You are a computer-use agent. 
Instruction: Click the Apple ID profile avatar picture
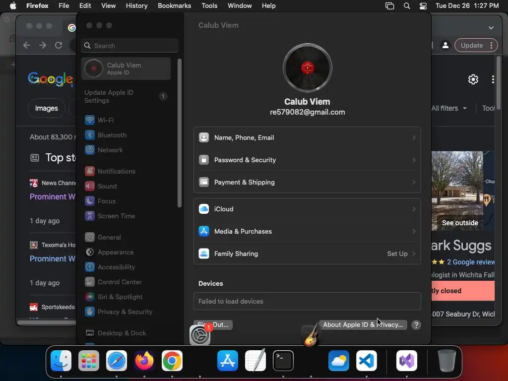(x=307, y=68)
